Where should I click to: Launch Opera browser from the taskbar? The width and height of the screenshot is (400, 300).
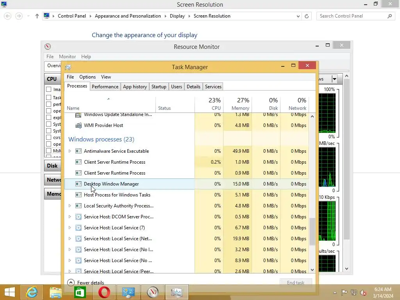[104, 292]
